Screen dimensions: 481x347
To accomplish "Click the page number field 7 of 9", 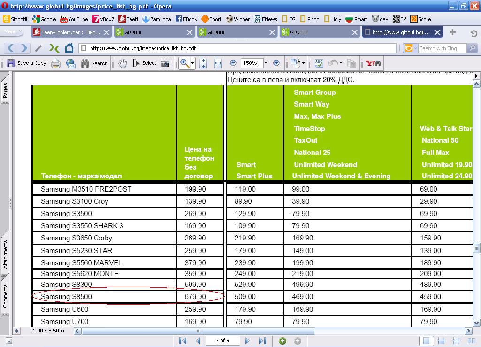I will [223, 340].
